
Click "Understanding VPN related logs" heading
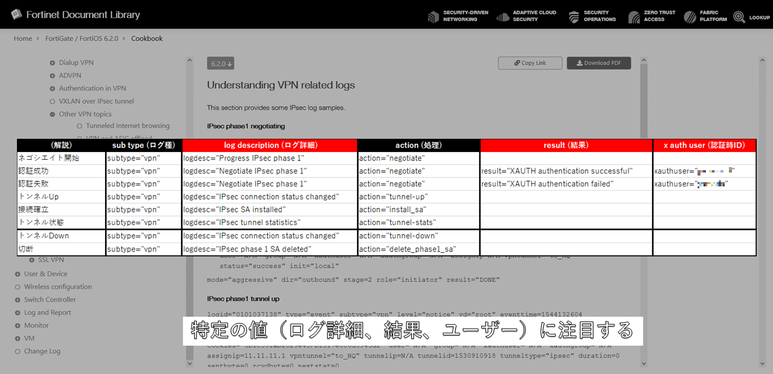click(281, 85)
